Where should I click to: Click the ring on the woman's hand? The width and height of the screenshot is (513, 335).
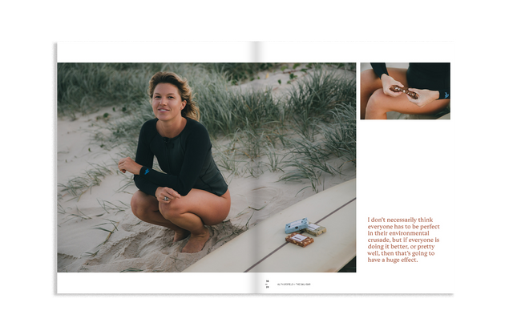tap(166, 197)
